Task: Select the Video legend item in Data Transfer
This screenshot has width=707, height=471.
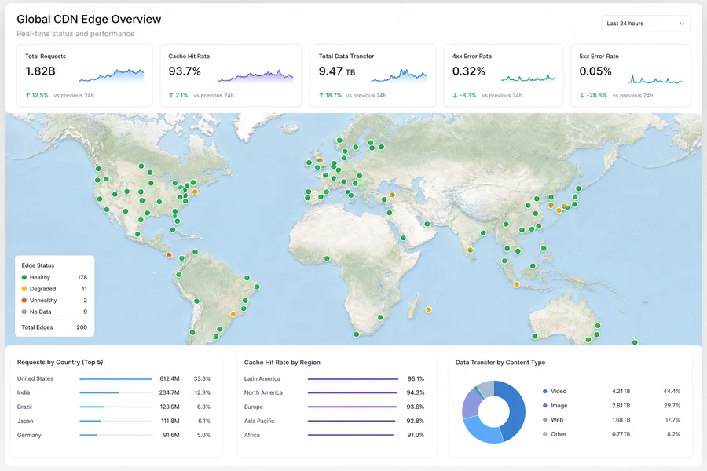Action: [611, 391]
